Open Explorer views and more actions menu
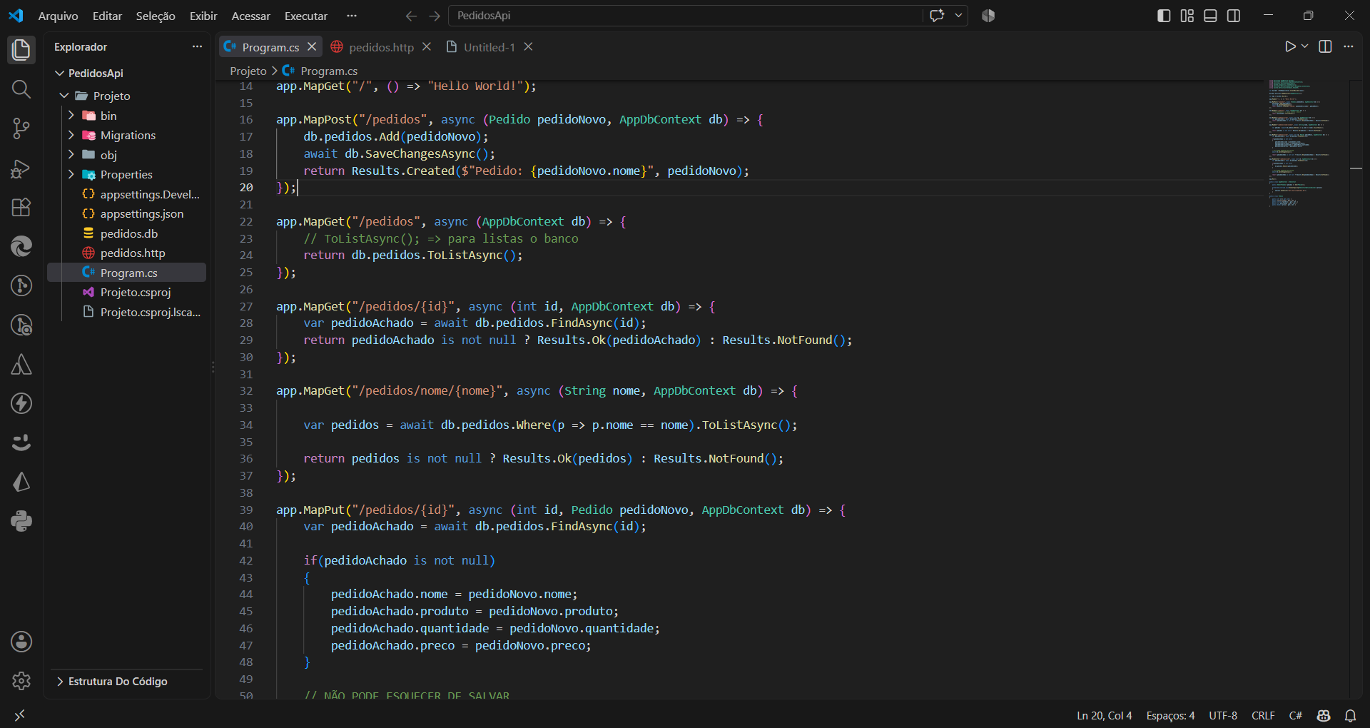Image resolution: width=1370 pixels, height=728 pixels. (197, 46)
